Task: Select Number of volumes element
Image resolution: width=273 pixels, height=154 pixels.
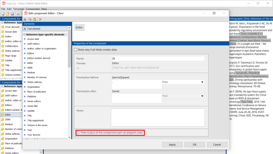Action: [37, 77]
